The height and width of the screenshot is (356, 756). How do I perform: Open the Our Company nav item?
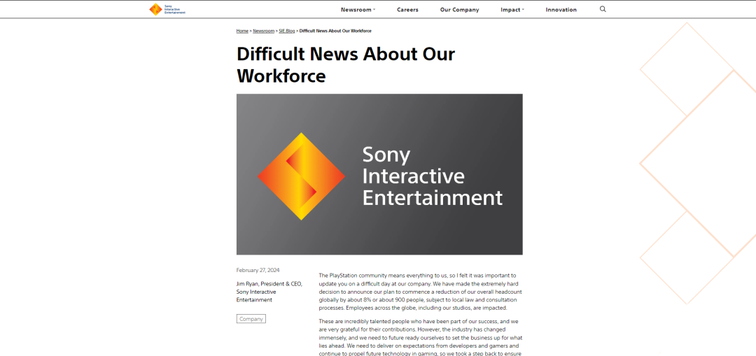point(459,10)
